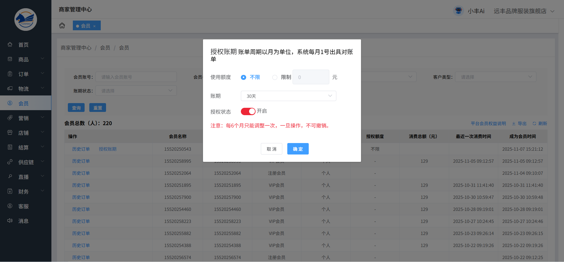Click the 限制 amount input field
564x262 pixels.
pyautogui.click(x=311, y=77)
